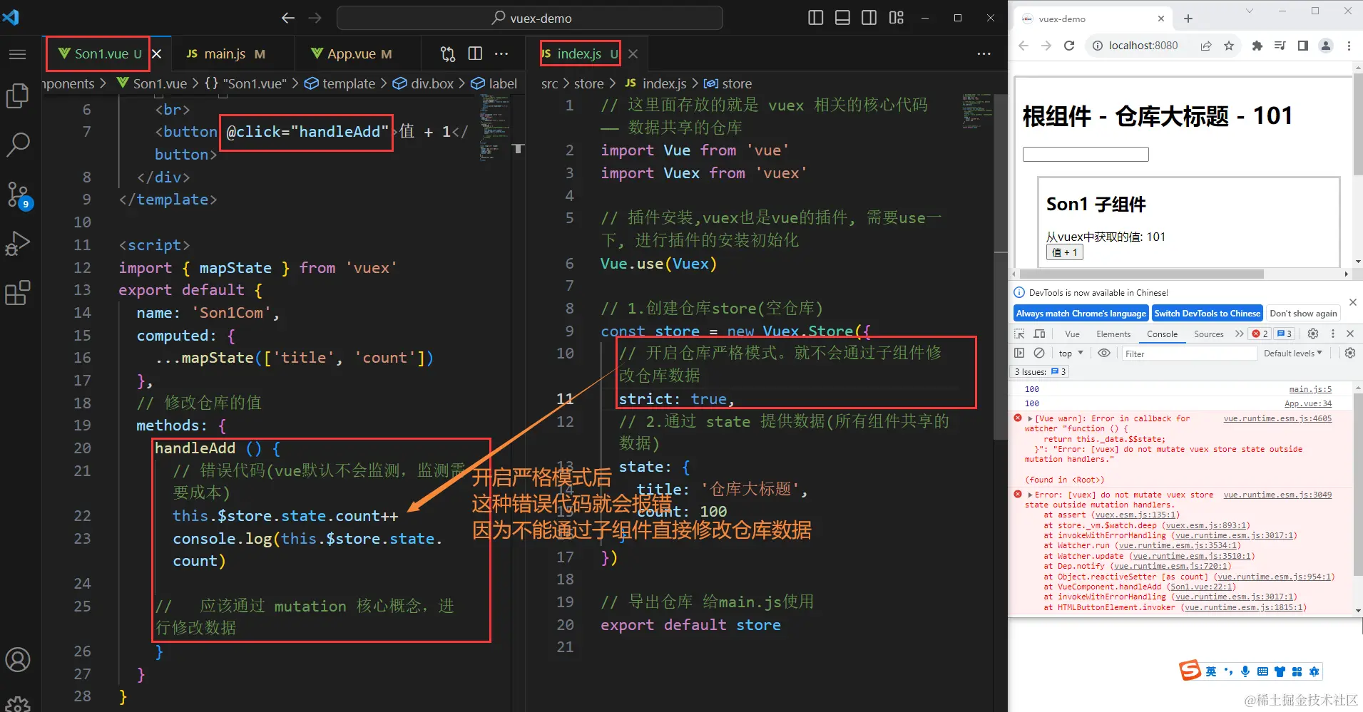The width and height of the screenshot is (1363, 712).
Task: Open the Explorer view in VS Code activity bar
Action: (x=17, y=96)
